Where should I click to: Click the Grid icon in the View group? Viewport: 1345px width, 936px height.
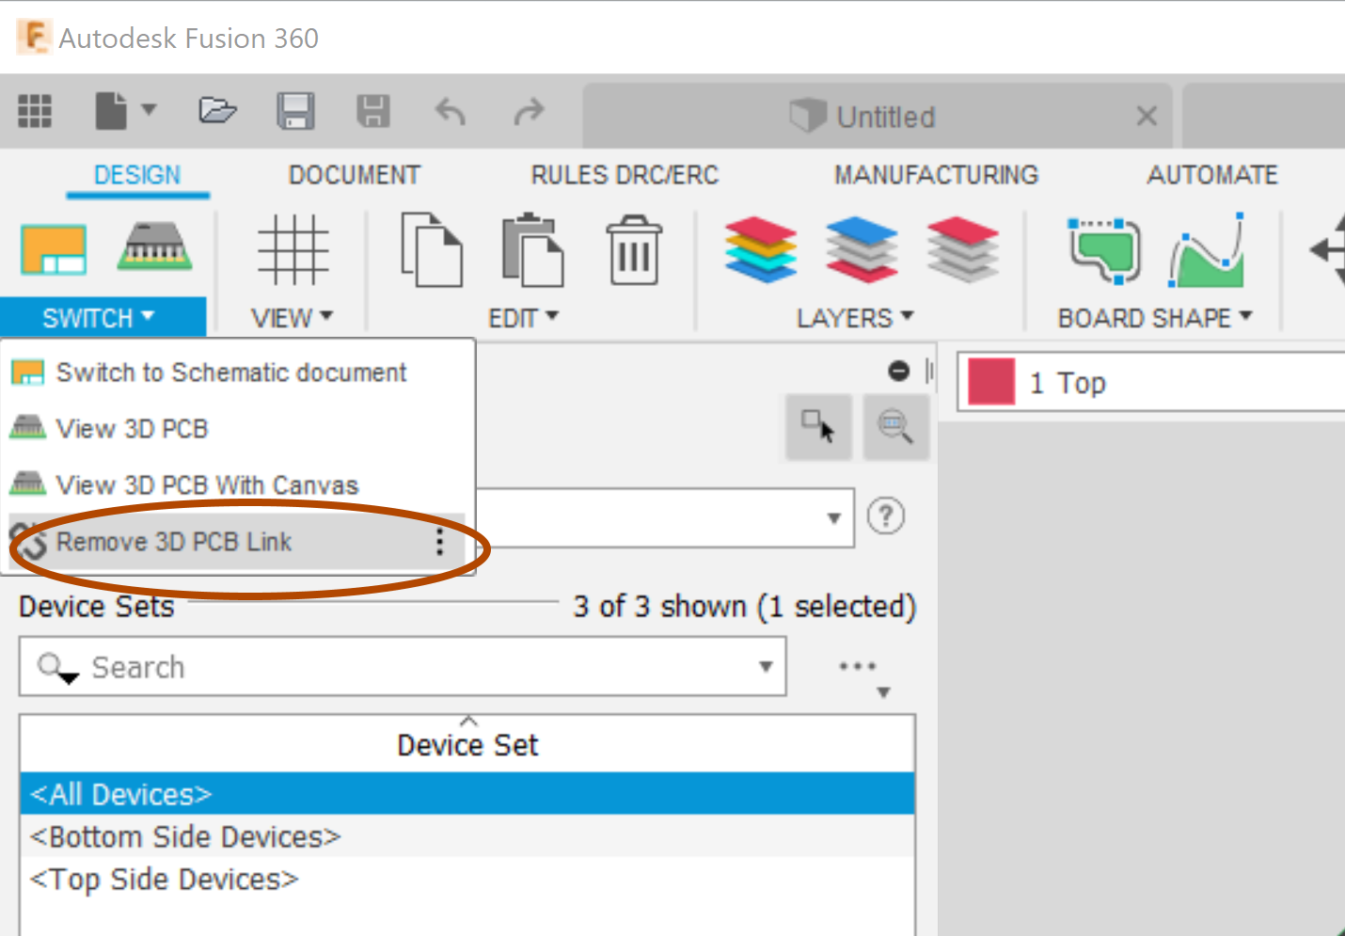point(293,248)
